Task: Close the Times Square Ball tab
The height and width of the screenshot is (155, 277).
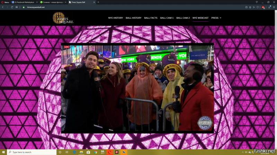Action: [94, 2]
